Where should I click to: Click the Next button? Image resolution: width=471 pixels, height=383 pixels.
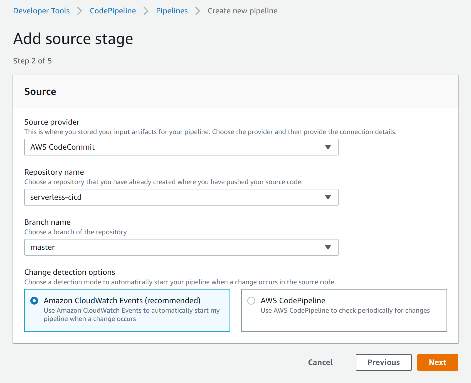click(437, 362)
